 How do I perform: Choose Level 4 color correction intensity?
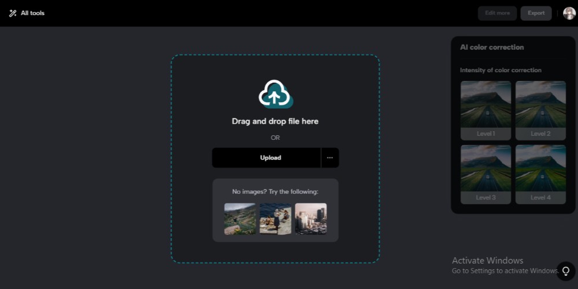(x=540, y=175)
